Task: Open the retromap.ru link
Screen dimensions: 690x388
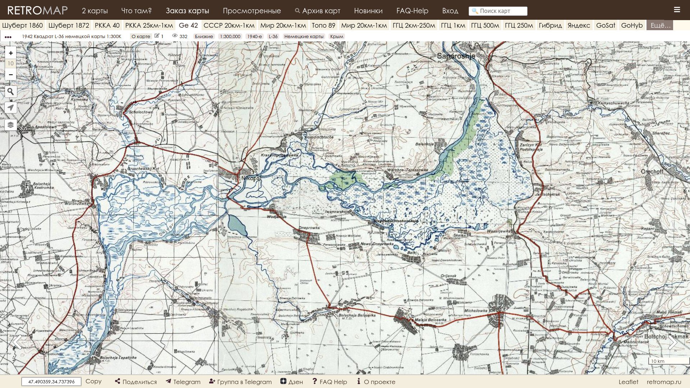Action: [x=664, y=382]
